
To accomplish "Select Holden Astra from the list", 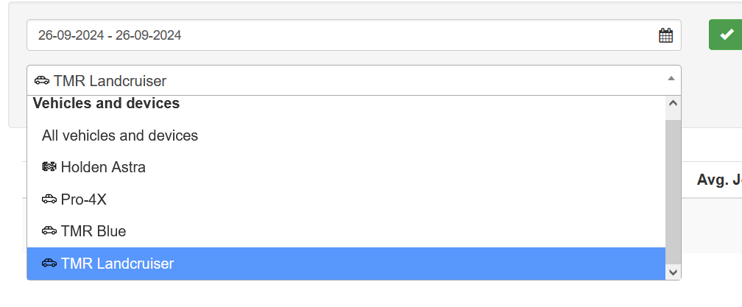I will click(347, 167).
